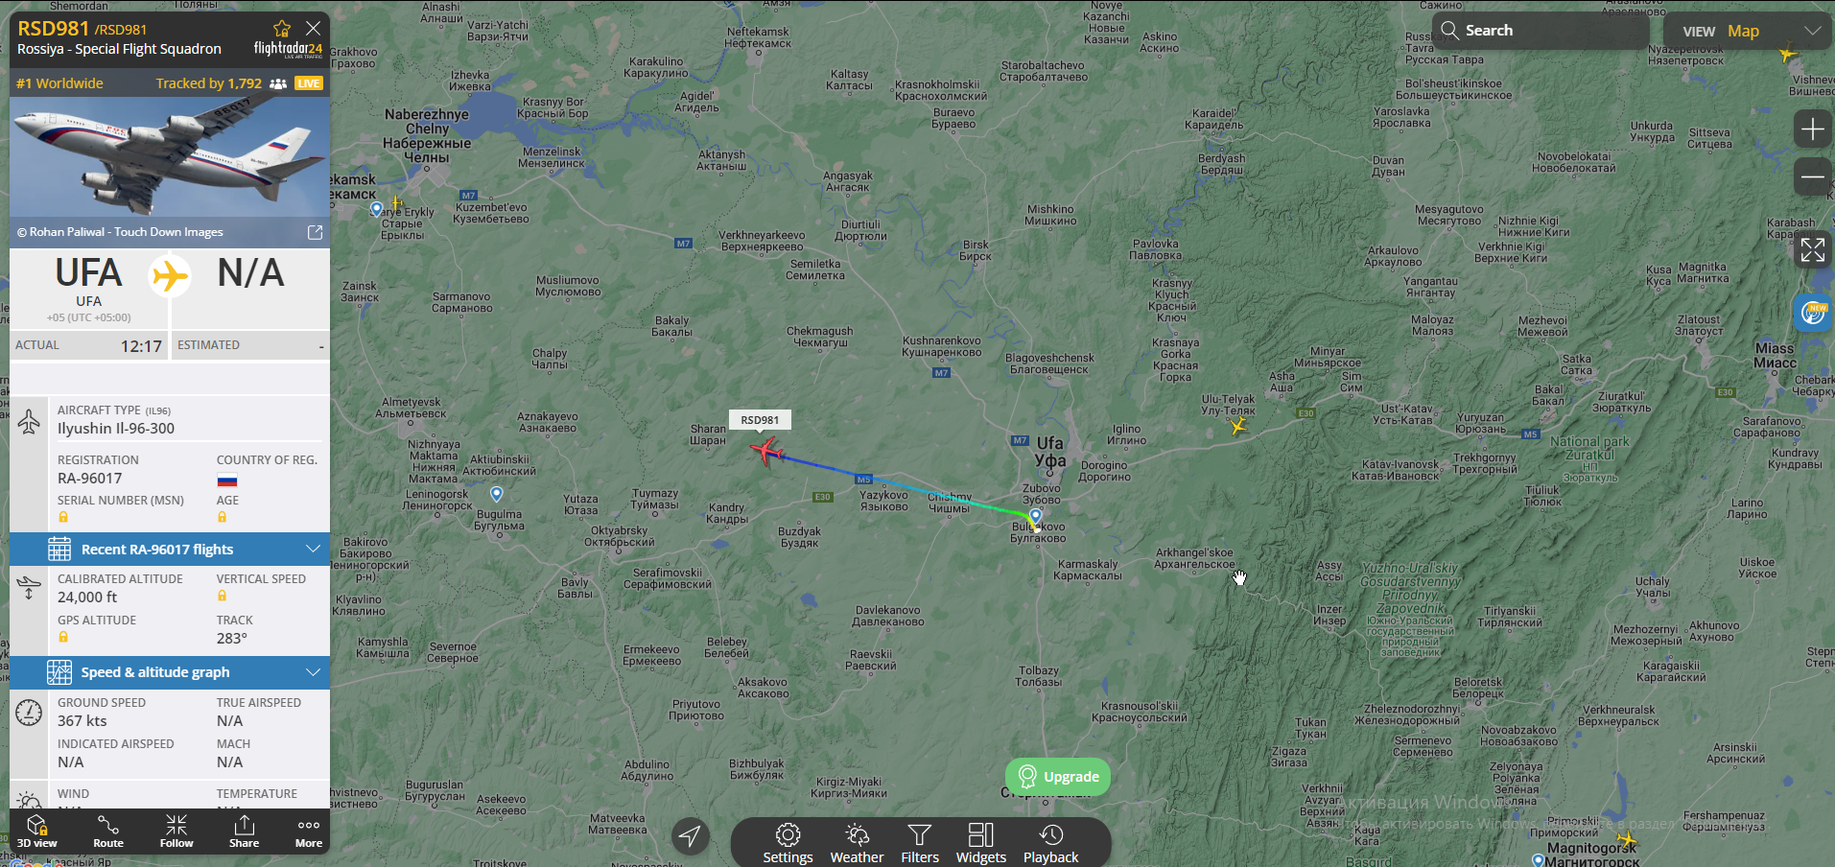Viewport: 1835px width, 867px height.
Task: Start Playback mode
Action: (x=1050, y=844)
